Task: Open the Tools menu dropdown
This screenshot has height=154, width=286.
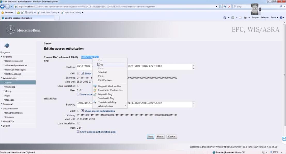Action: pyautogui.click(x=274, y=18)
